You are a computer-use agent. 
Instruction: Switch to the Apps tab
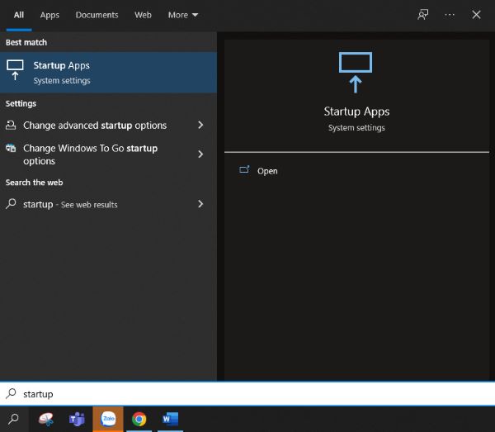tap(49, 15)
